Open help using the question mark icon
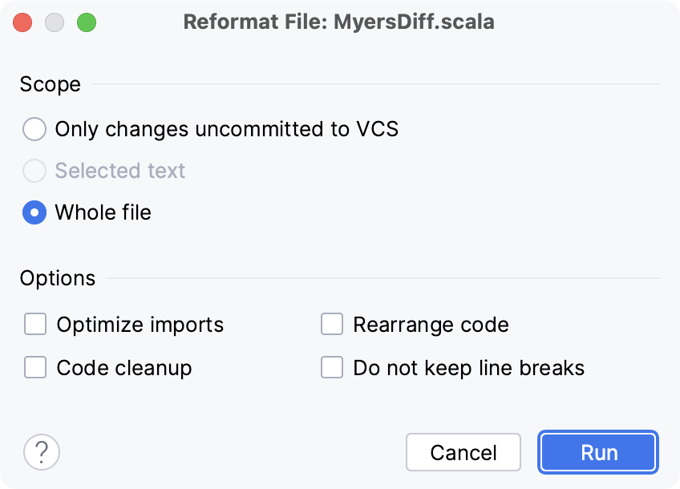680x489 pixels. 41,452
